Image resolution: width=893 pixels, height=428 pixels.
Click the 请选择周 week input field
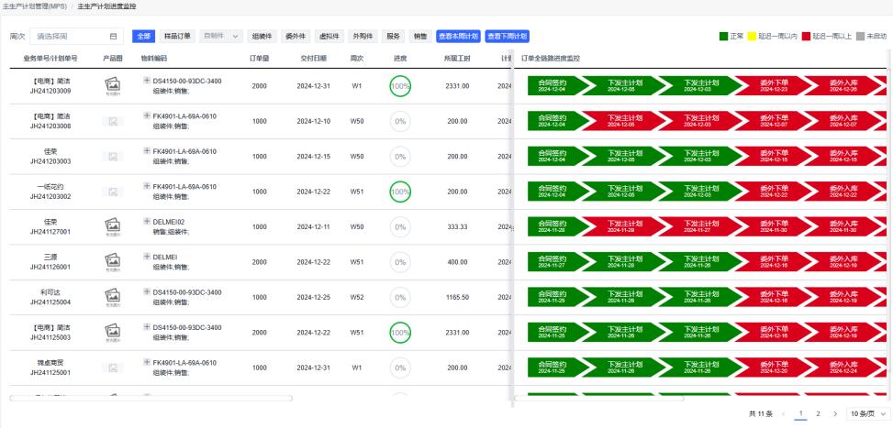69,37
